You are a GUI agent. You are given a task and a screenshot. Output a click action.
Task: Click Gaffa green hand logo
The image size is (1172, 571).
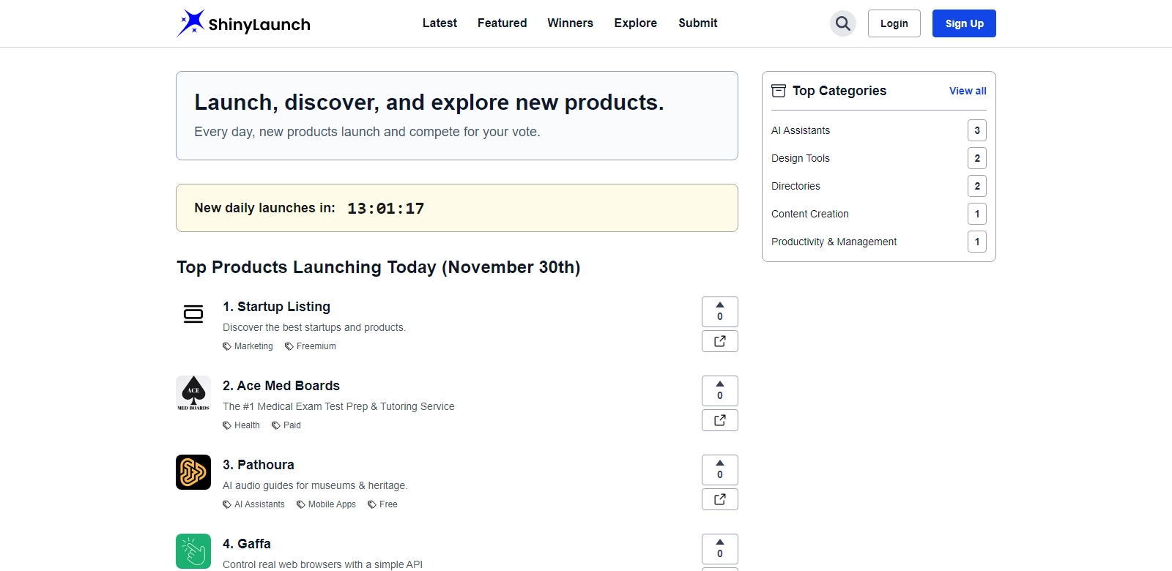[x=193, y=551]
